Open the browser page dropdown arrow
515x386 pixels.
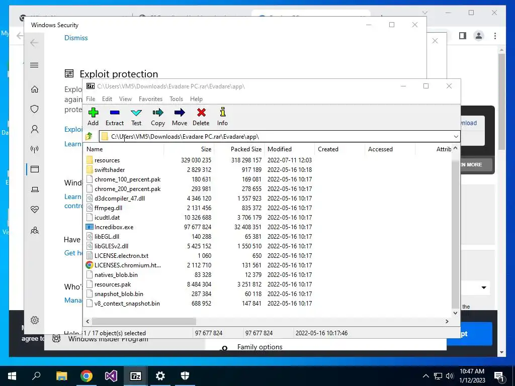484,287
